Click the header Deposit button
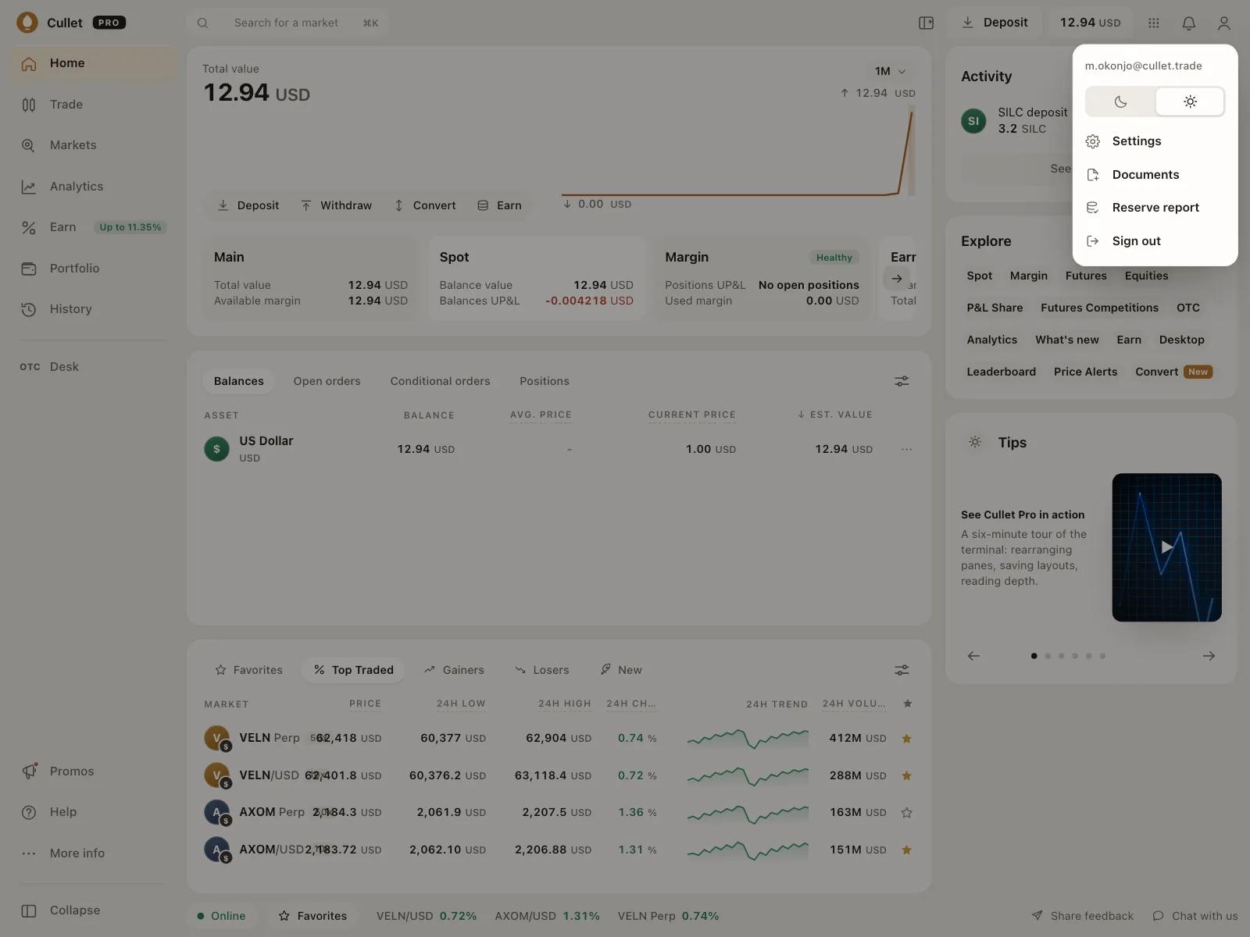This screenshot has width=1250, height=937. (995, 23)
